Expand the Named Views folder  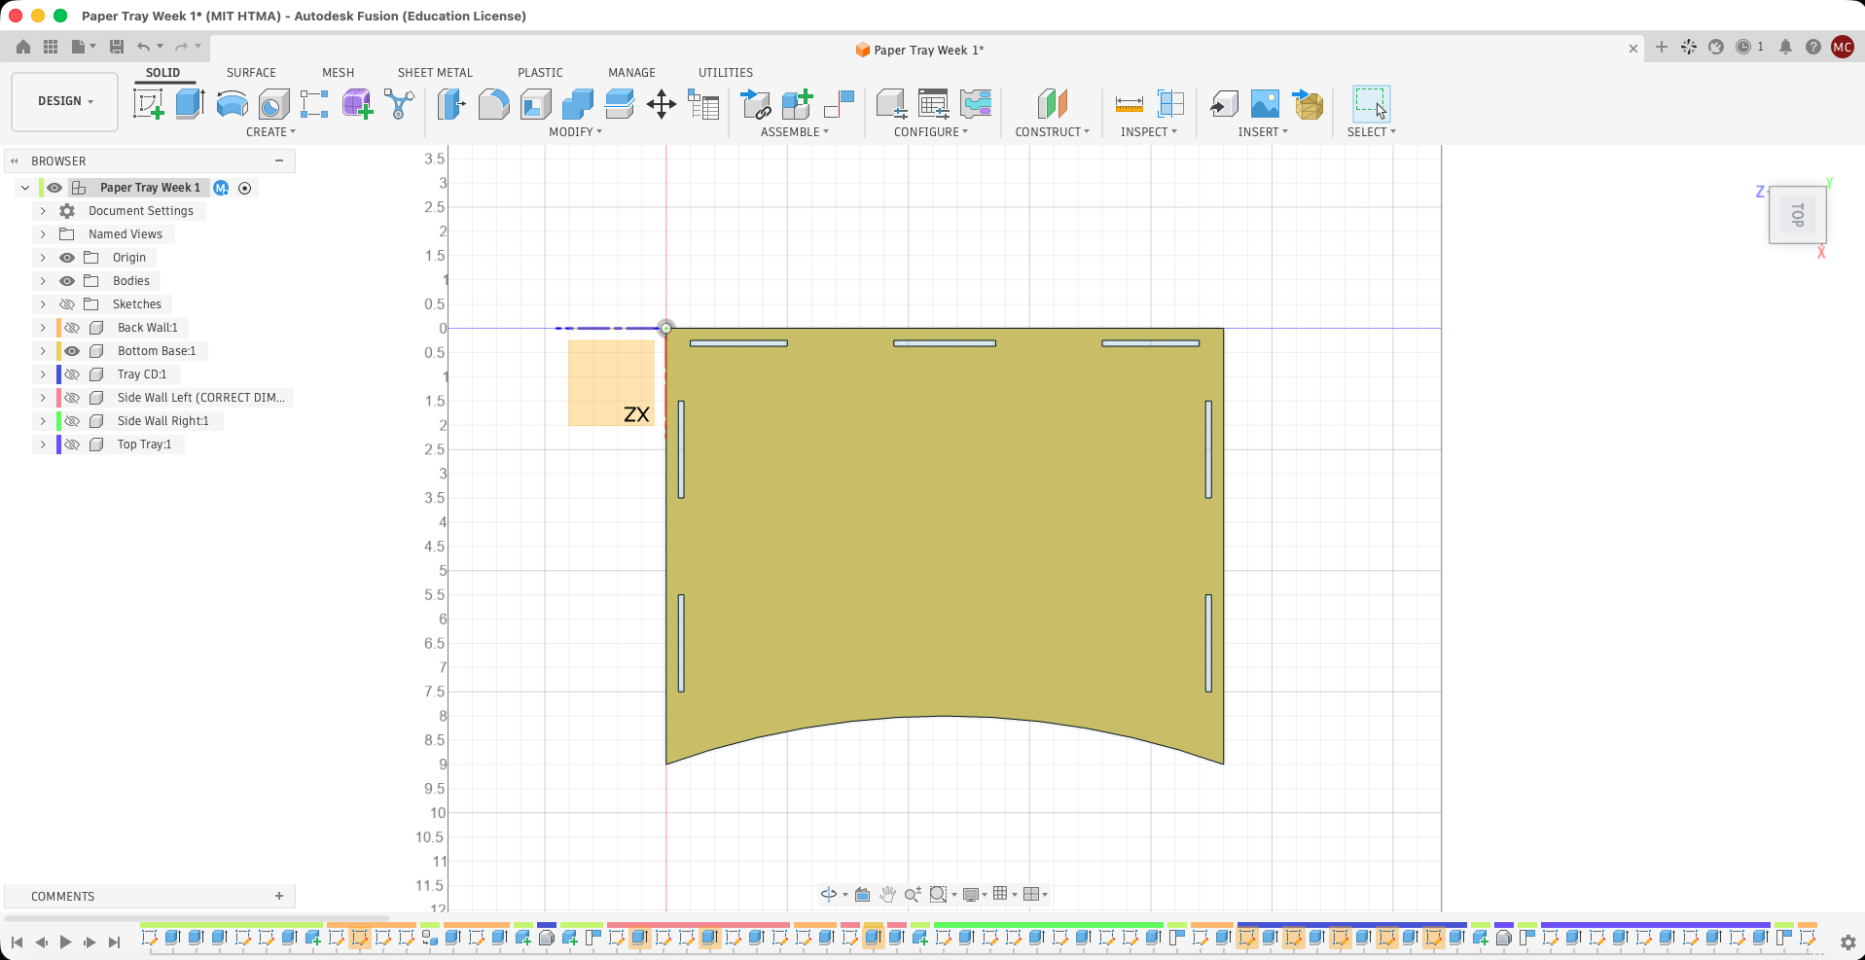pyautogui.click(x=43, y=234)
